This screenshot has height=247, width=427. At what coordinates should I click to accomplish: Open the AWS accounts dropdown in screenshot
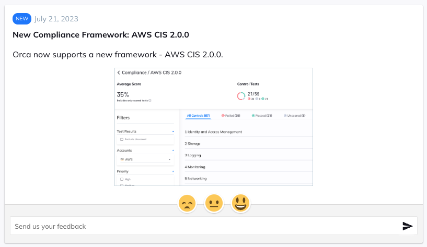click(146, 159)
